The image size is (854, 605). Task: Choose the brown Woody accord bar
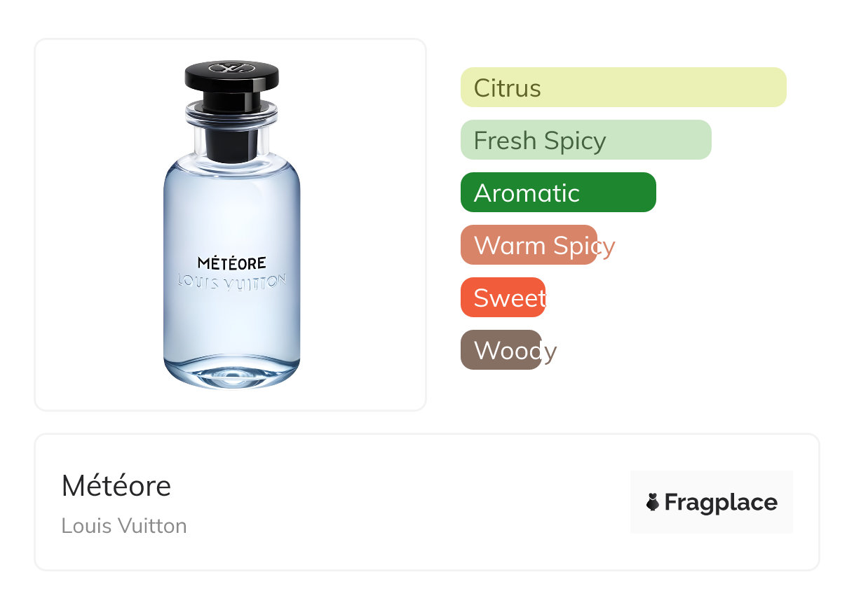[501, 350]
